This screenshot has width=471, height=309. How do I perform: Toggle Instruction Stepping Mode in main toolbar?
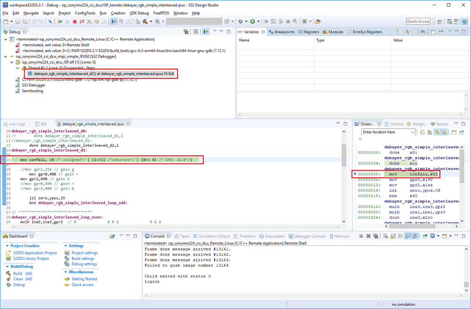click(x=114, y=22)
